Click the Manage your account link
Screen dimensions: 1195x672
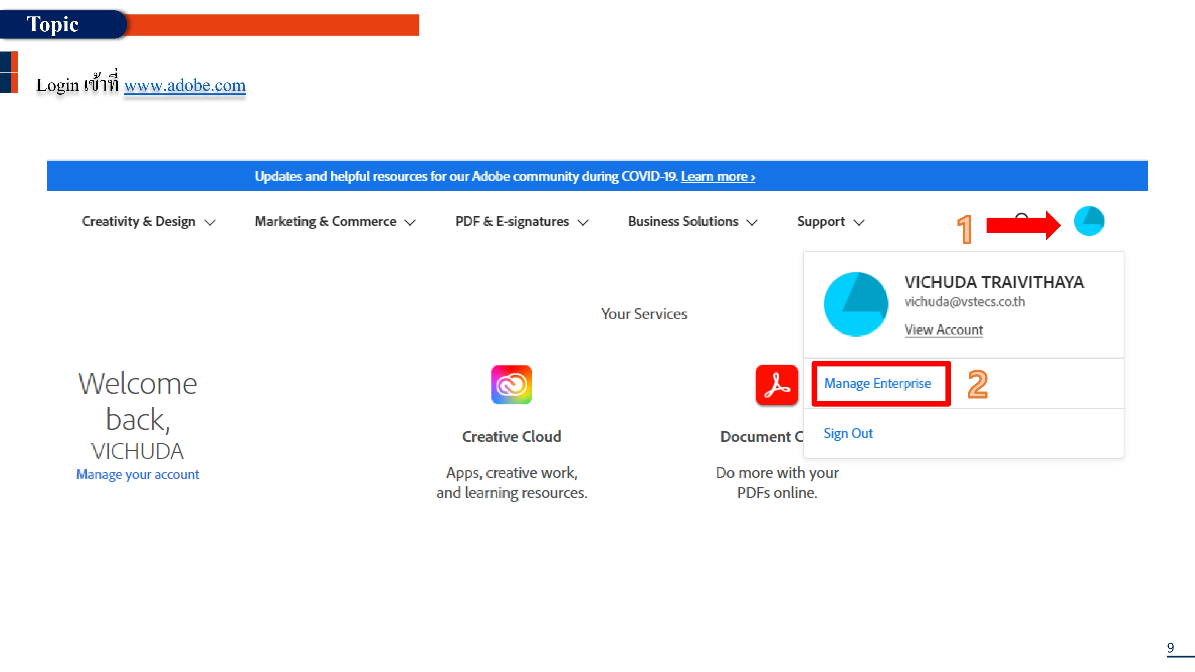137,475
